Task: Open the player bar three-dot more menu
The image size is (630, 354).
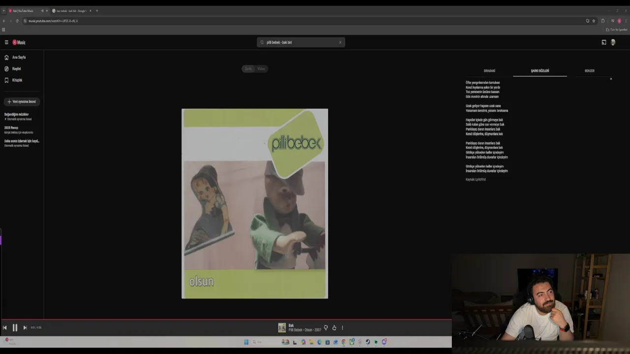Action: pos(343,328)
